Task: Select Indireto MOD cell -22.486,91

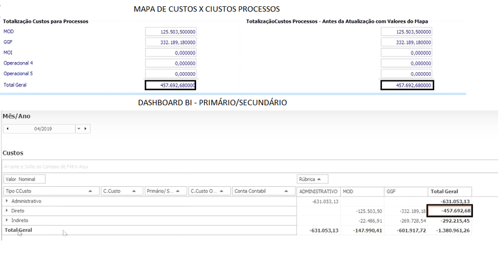Action: [363, 221]
